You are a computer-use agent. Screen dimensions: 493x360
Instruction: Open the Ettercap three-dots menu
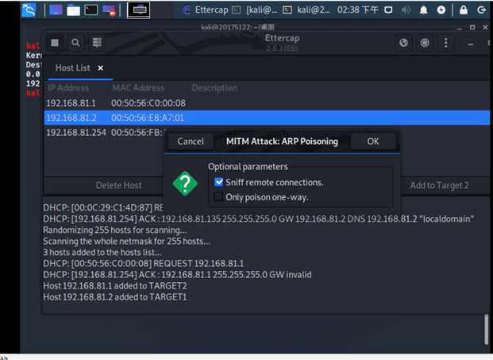tap(446, 43)
